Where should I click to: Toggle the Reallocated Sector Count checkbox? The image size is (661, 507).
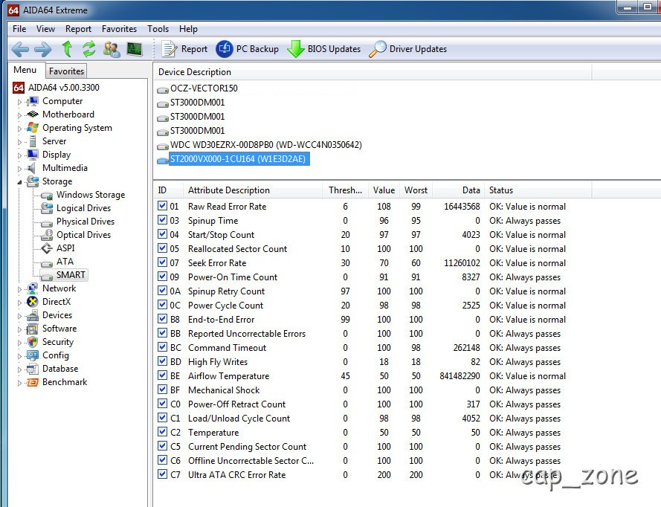click(162, 248)
